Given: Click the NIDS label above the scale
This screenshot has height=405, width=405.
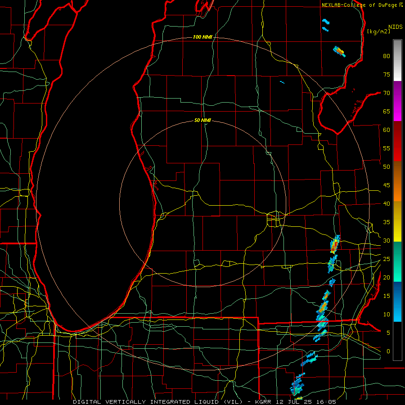Looking at the screenshot, I should click(x=395, y=27).
